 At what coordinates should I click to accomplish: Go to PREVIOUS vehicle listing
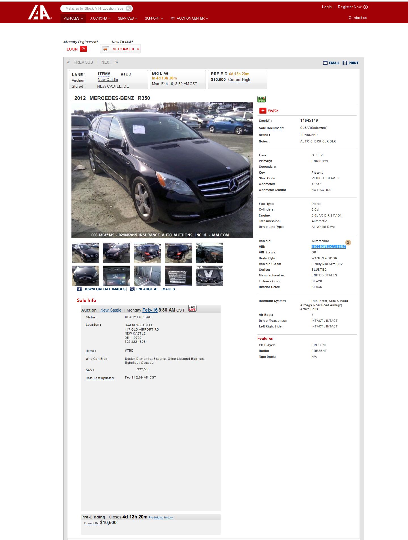point(83,62)
